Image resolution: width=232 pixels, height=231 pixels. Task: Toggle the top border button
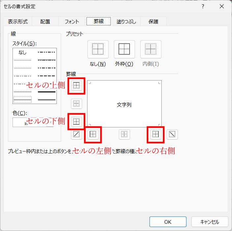tap(76, 85)
